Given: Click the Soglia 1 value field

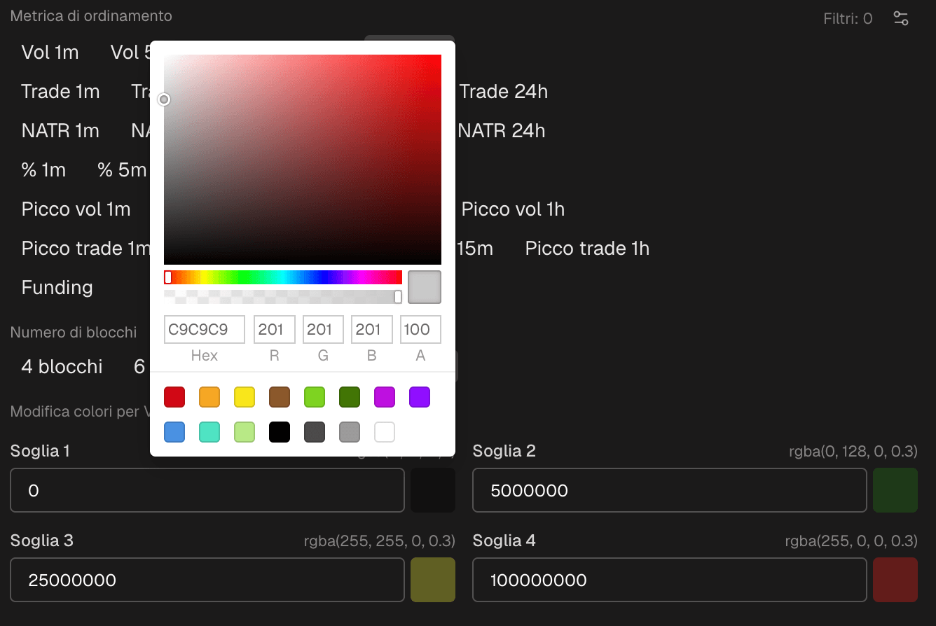Looking at the screenshot, I should click(x=207, y=490).
